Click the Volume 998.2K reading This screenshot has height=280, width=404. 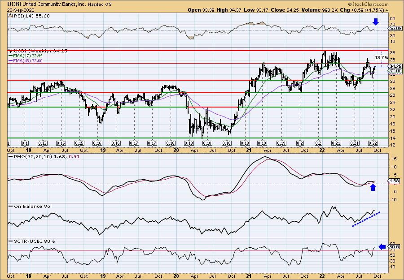(321, 10)
